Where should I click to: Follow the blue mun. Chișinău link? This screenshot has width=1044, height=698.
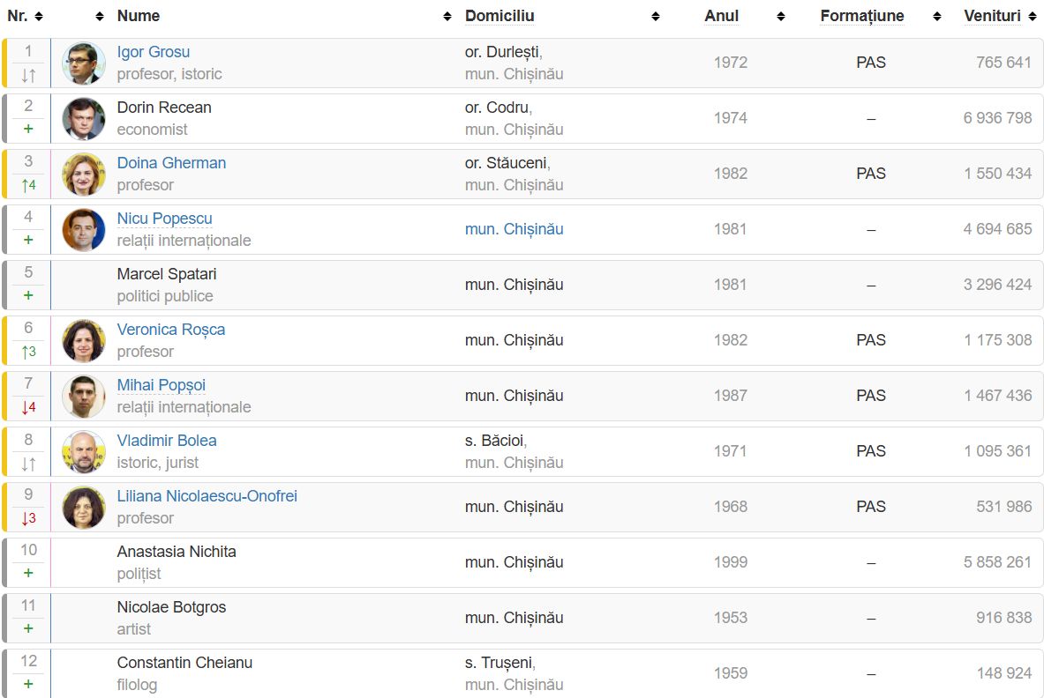coord(514,229)
